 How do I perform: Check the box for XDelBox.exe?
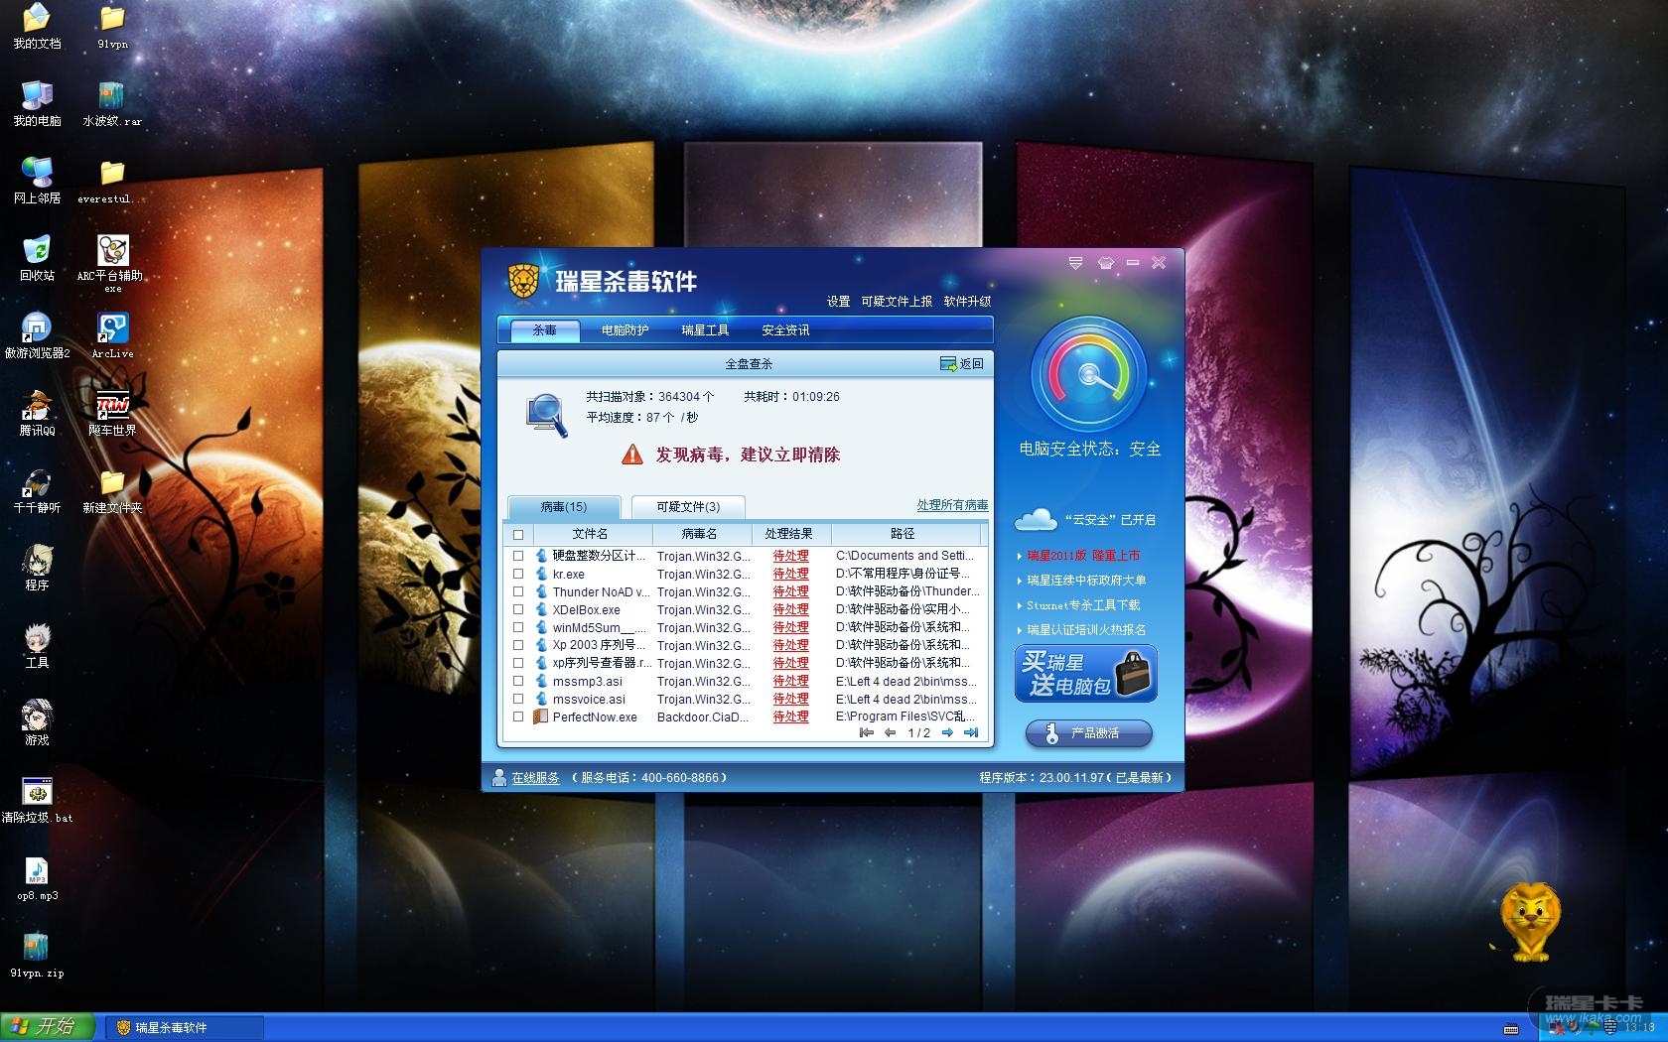tap(518, 609)
